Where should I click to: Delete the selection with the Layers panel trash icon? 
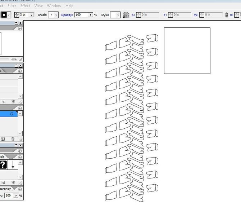13,139
